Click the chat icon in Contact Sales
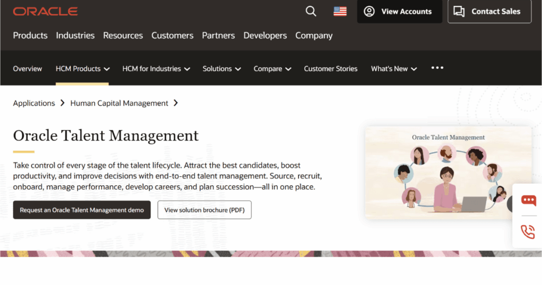 [459, 12]
